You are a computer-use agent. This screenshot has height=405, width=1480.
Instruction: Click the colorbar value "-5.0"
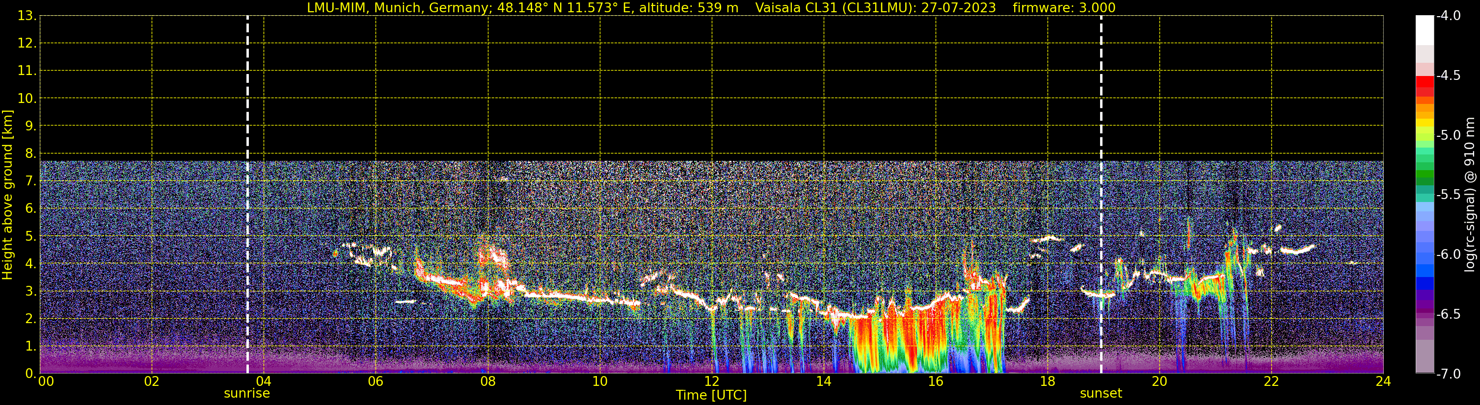1449,135
